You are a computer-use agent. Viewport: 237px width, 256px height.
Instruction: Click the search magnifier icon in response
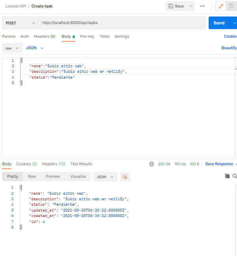(x=235, y=176)
